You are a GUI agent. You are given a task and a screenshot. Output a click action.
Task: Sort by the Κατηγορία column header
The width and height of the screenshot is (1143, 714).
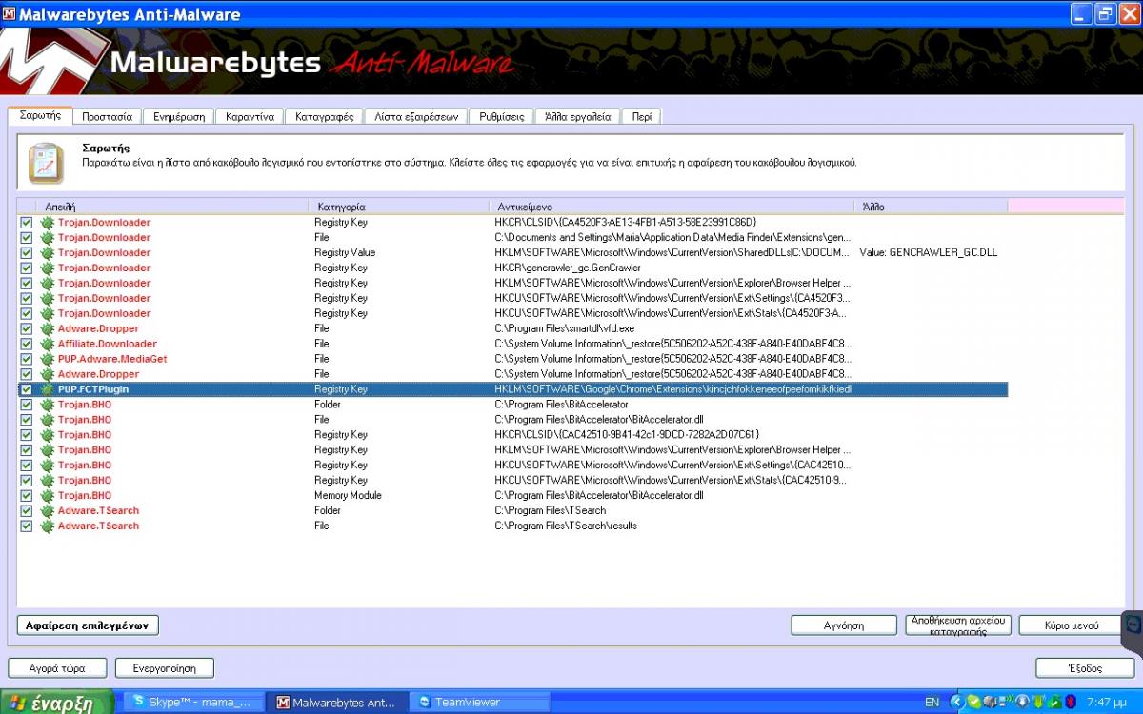[398, 207]
